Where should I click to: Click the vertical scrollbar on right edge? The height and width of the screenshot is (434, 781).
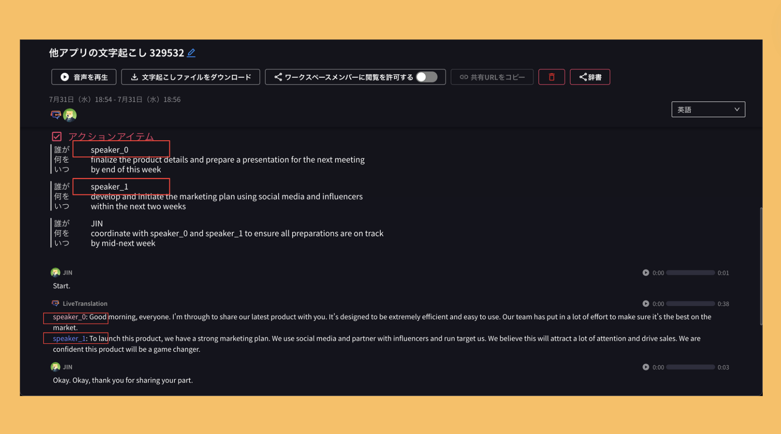pyautogui.click(x=760, y=266)
